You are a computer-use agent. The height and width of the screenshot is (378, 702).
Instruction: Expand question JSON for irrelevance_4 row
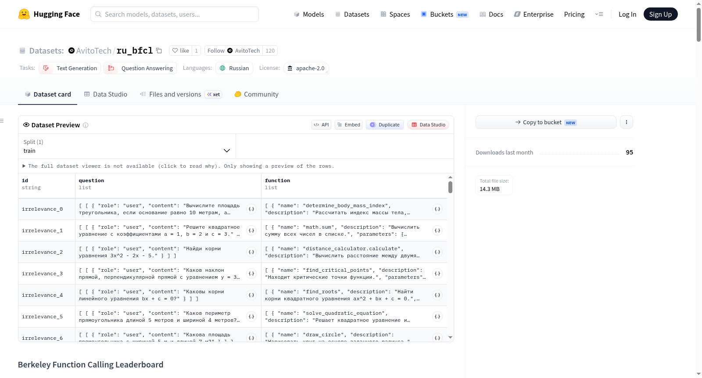251,295
